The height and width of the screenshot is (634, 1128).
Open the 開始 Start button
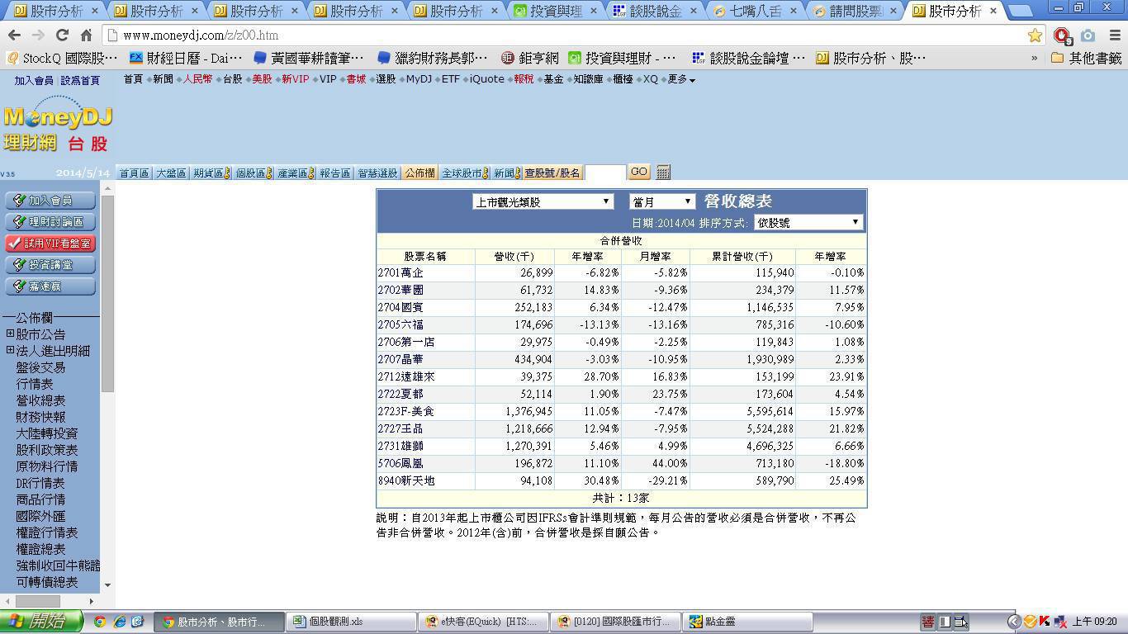41,622
